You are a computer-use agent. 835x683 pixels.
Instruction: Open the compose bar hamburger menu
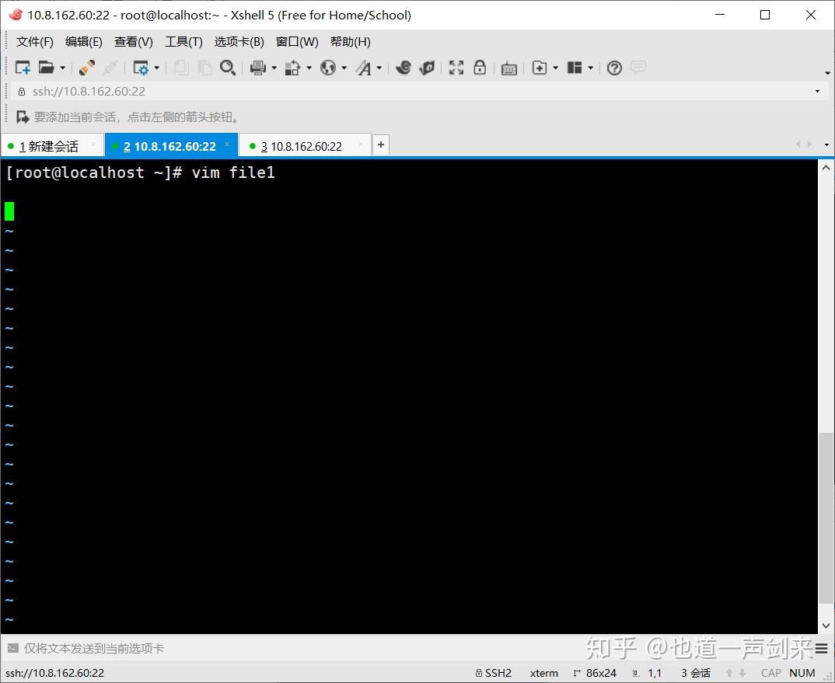click(821, 648)
